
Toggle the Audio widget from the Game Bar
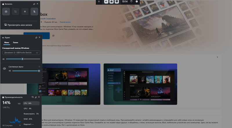(106, 1)
